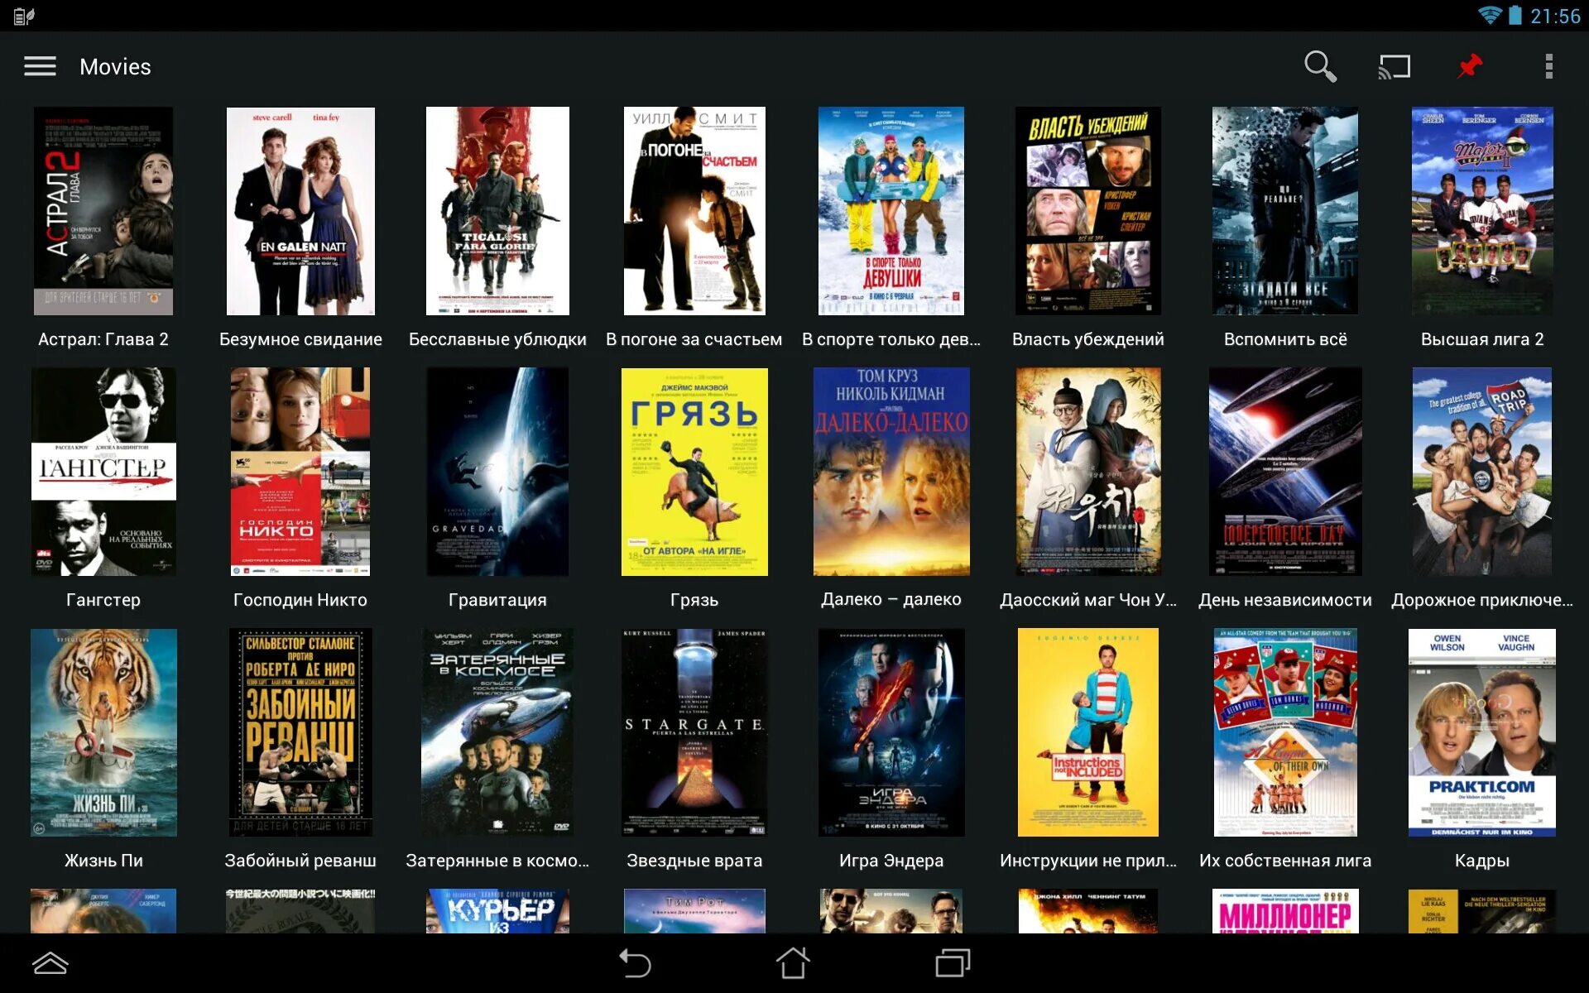The width and height of the screenshot is (1589, 993).
Task: Select the title text Высшая лига 2
Action: coord(1482,339)
